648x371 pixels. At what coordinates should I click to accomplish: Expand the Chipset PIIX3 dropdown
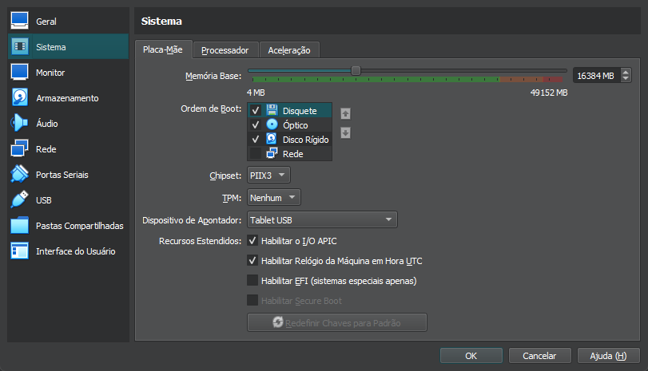[x=268, y=175]
